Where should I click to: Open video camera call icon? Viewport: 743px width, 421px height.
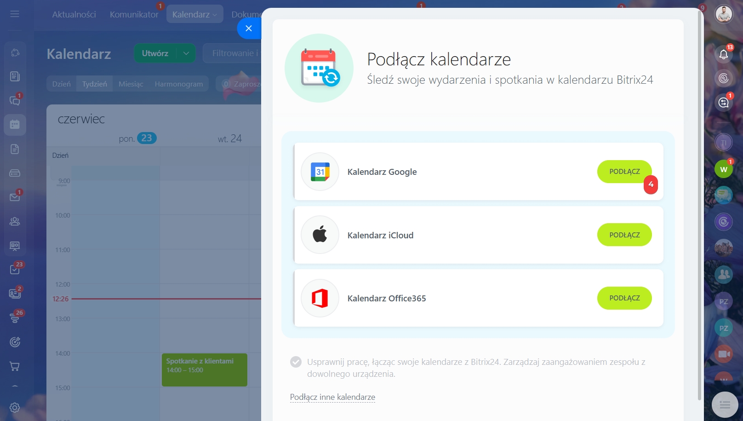(724, 354)
